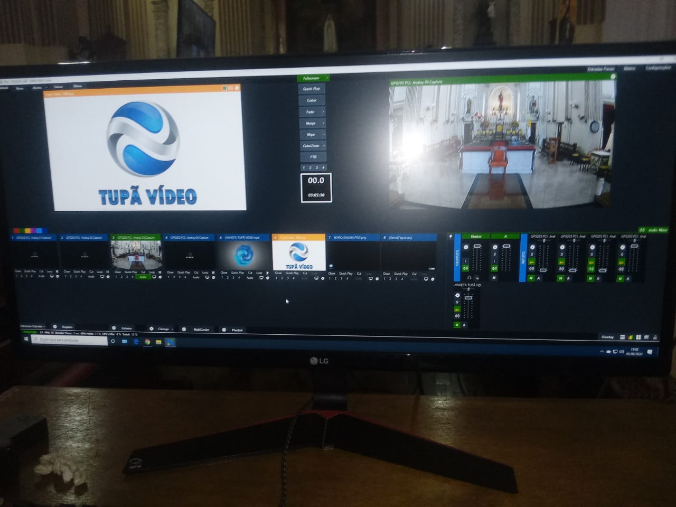
Task: Click the colored bars statistics icon
Action: 630,337
